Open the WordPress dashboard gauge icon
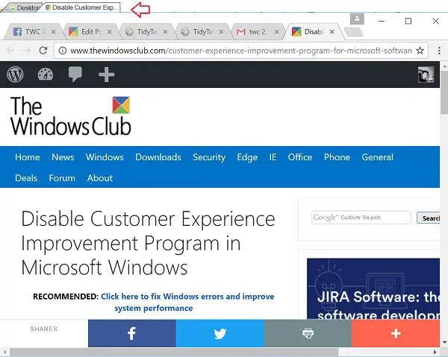This screenshot has width=448, height=357. point(46,75)
